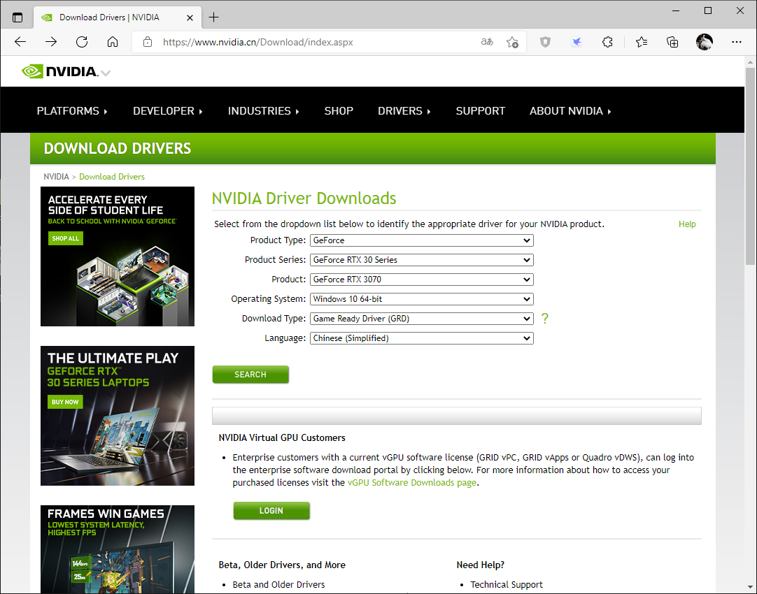Open vGPU Software Downloads page link
Viewport: 757px width, 594px height.
click(x=412, y=483)
